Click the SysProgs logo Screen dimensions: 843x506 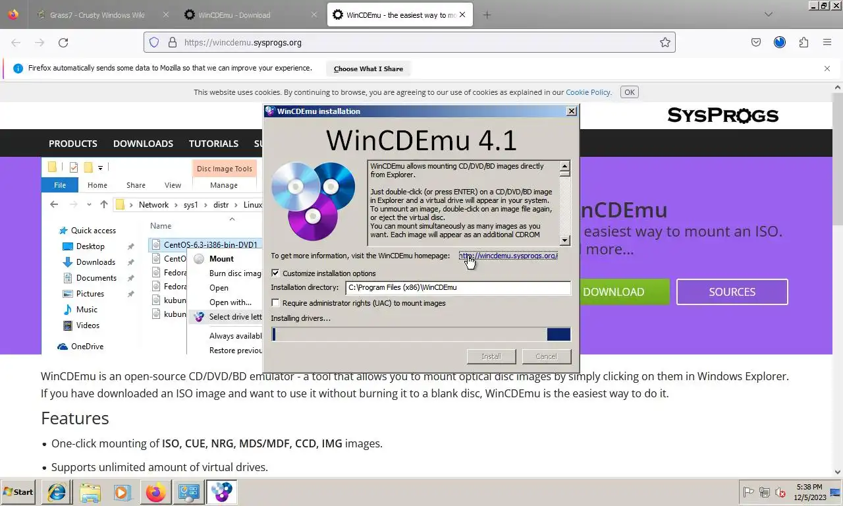click(x=723, y=115)
